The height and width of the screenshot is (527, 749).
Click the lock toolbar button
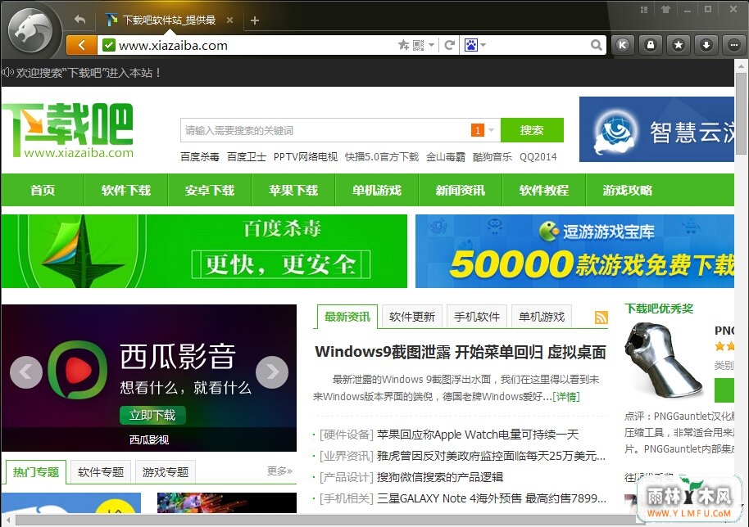650,45
